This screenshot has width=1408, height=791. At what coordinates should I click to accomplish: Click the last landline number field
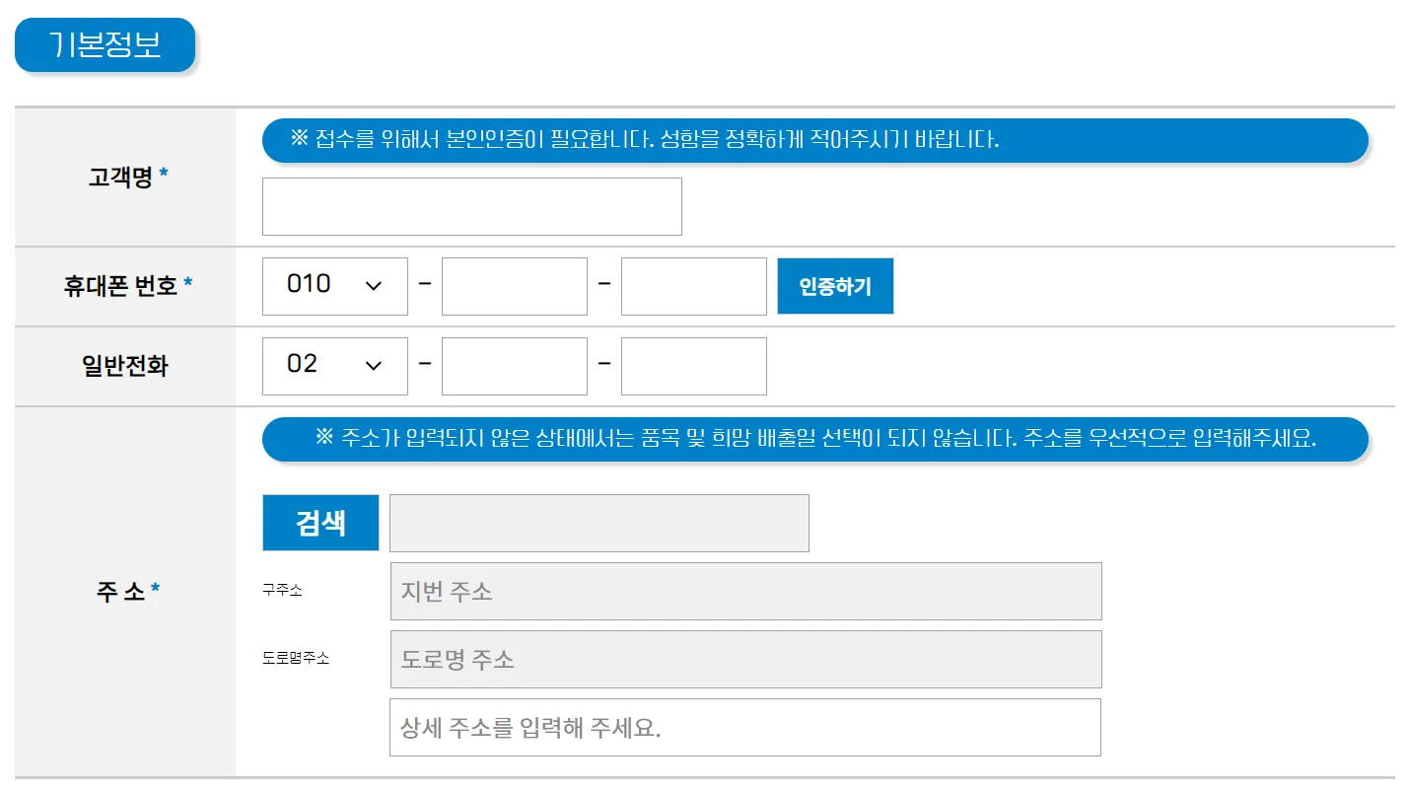pyautogui.click(x=693, y=366)
